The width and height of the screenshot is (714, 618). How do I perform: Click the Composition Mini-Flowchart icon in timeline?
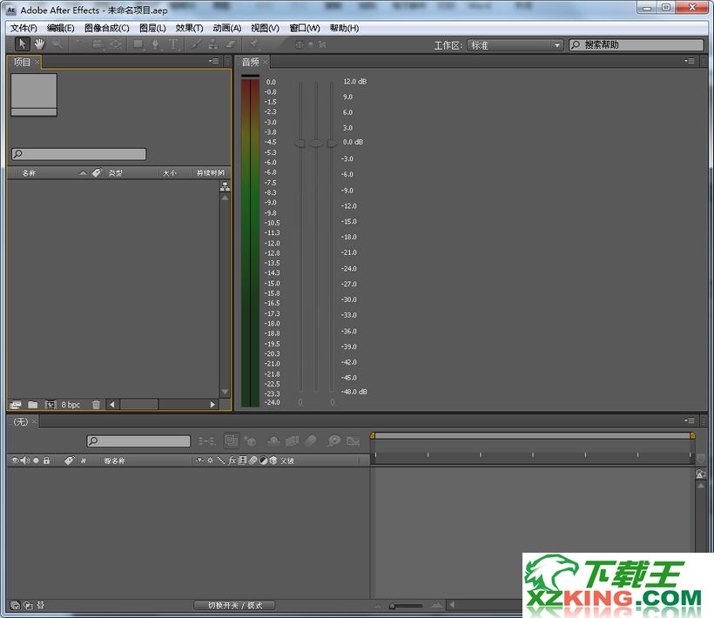(206, 440)
